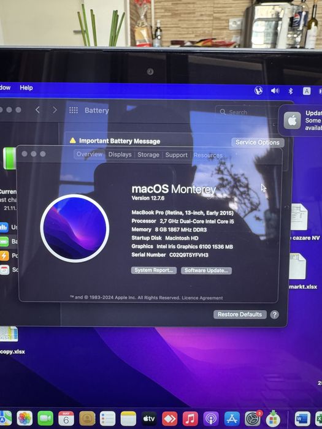Open Reminders app in the Dock
This screenshot has height=429, width=322.
107,419
